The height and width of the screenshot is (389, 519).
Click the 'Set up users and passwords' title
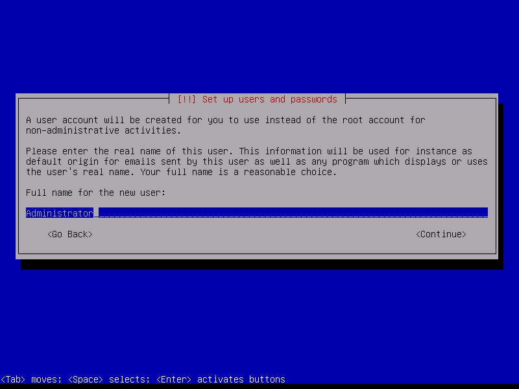click(x=269, y=99)
